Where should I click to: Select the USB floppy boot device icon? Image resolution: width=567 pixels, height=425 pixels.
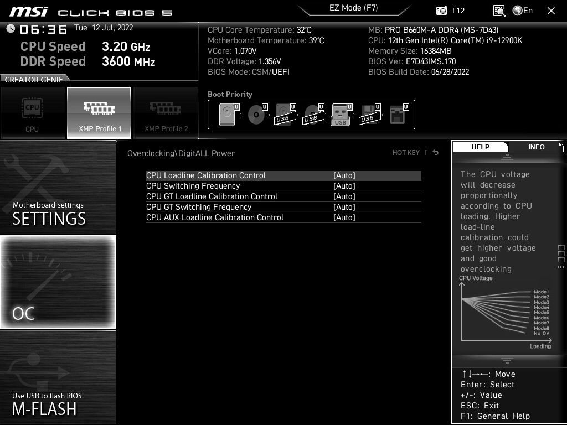point(369,115)
